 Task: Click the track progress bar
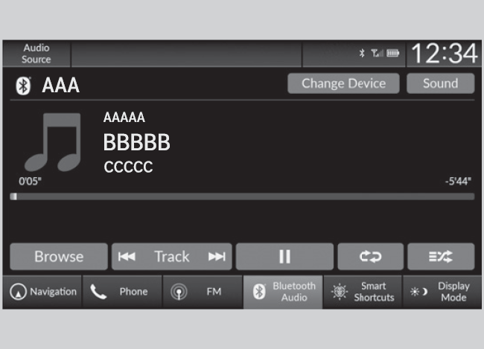click(x=242, y=196)
